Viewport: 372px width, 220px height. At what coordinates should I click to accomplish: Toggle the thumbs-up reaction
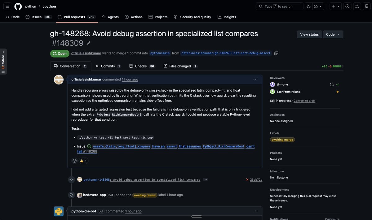click(83, 161)
